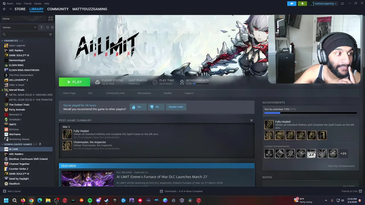
Task: Open advanced filter icon in library search bar
Action: tap(50, 34)
